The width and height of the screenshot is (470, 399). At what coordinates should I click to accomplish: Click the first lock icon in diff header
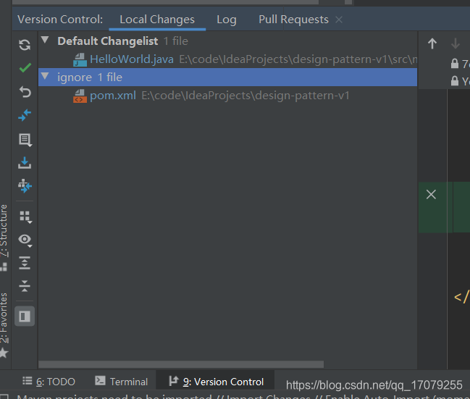click(x=455, y=63)
